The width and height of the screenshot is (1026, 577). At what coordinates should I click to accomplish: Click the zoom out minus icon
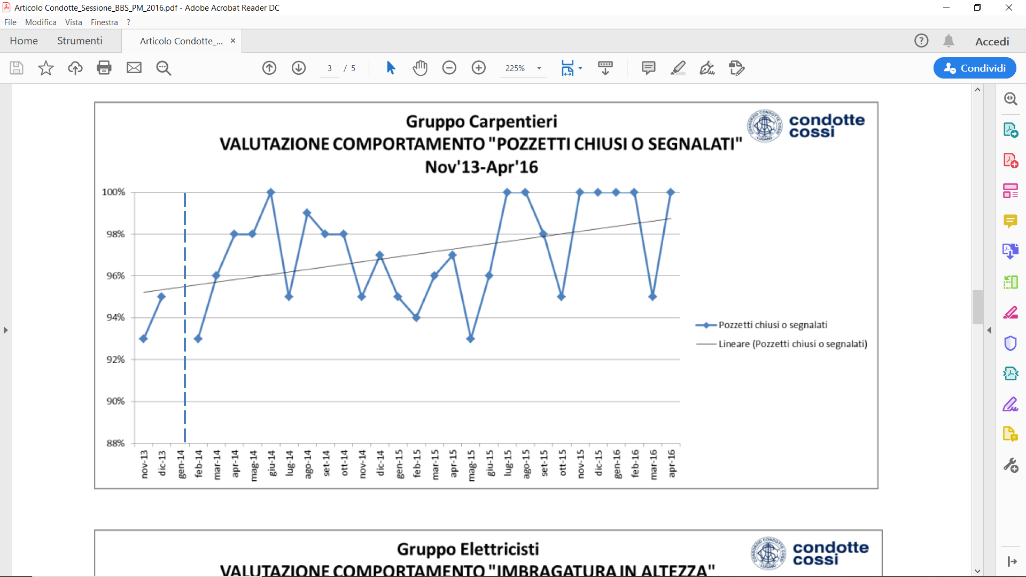(x=449, y=68)
